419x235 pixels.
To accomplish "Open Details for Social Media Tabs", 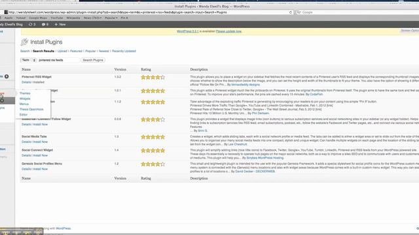I will click(x=26, y=142).
